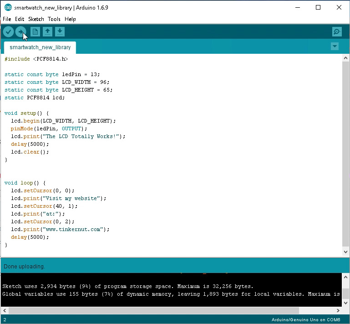Screen dimensions: 350x324
Task: Click the "LCD_HEIGHT = 65" line
Action: (58, 90)
